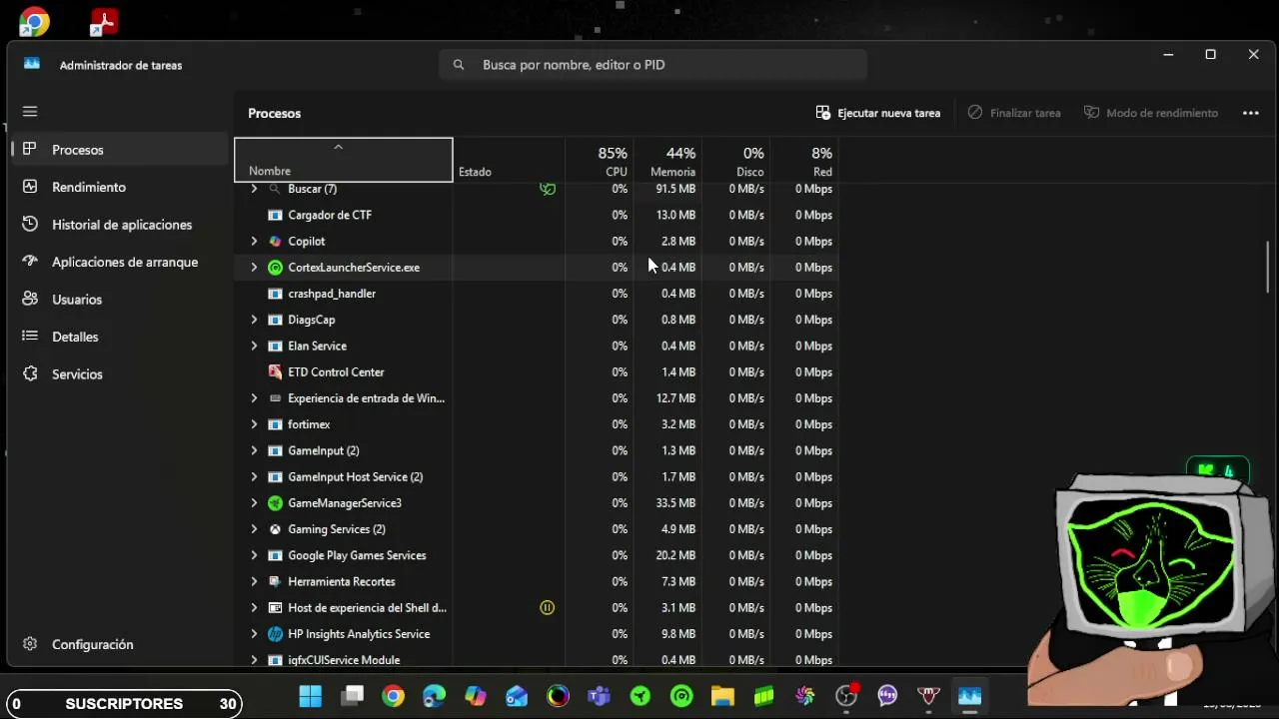Click the '12.7 MB' memory value

[x=675, y=398]
